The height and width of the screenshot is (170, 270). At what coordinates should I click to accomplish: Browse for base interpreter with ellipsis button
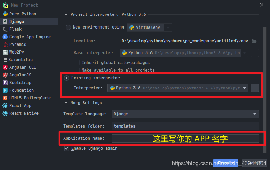click(255, 53)
